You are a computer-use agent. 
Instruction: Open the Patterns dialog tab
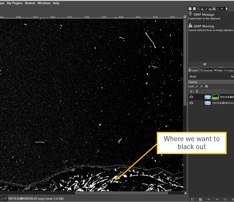[x=210, y=9]
